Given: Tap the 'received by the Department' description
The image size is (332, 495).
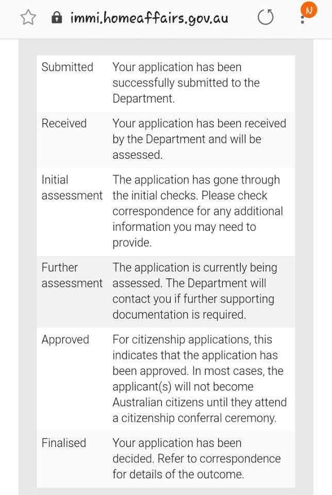Looking at the screenshot, I should coord(200,139).
